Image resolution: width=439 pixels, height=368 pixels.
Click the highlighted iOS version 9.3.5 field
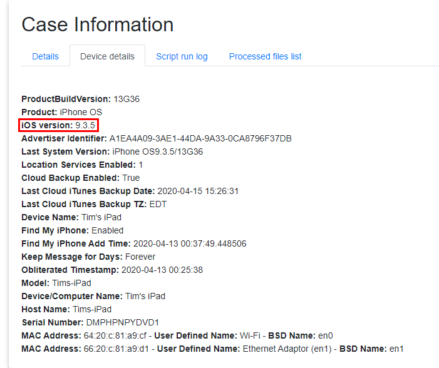click(58, 125)
